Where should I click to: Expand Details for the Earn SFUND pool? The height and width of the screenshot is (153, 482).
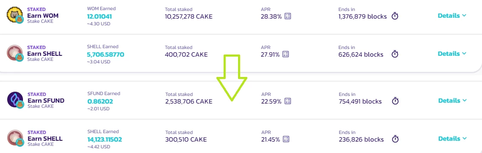pyautogui.click(x=452, y=101)
